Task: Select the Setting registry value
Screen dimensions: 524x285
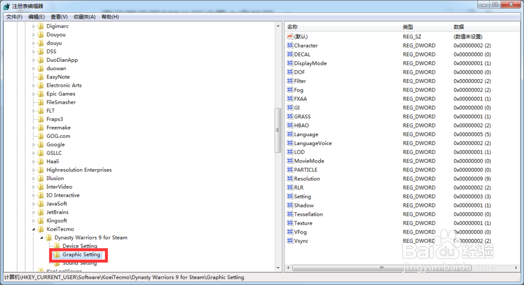Action: click(x=302, y=196)
